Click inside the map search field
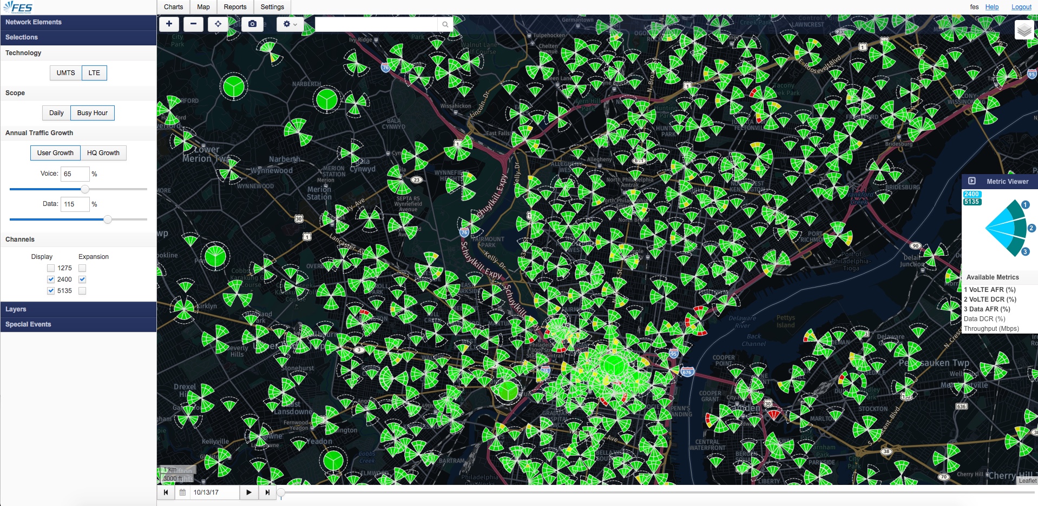Viewport: 1038px width, 506px height. pos(377,24)
